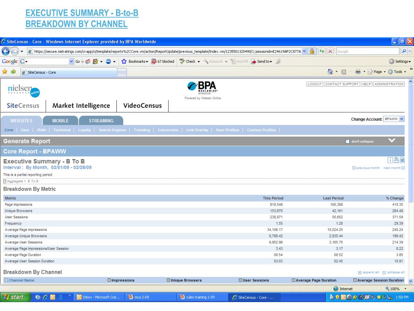
Task: Click the HELP button
Action: pyautogui.click(x=366, y=84)
